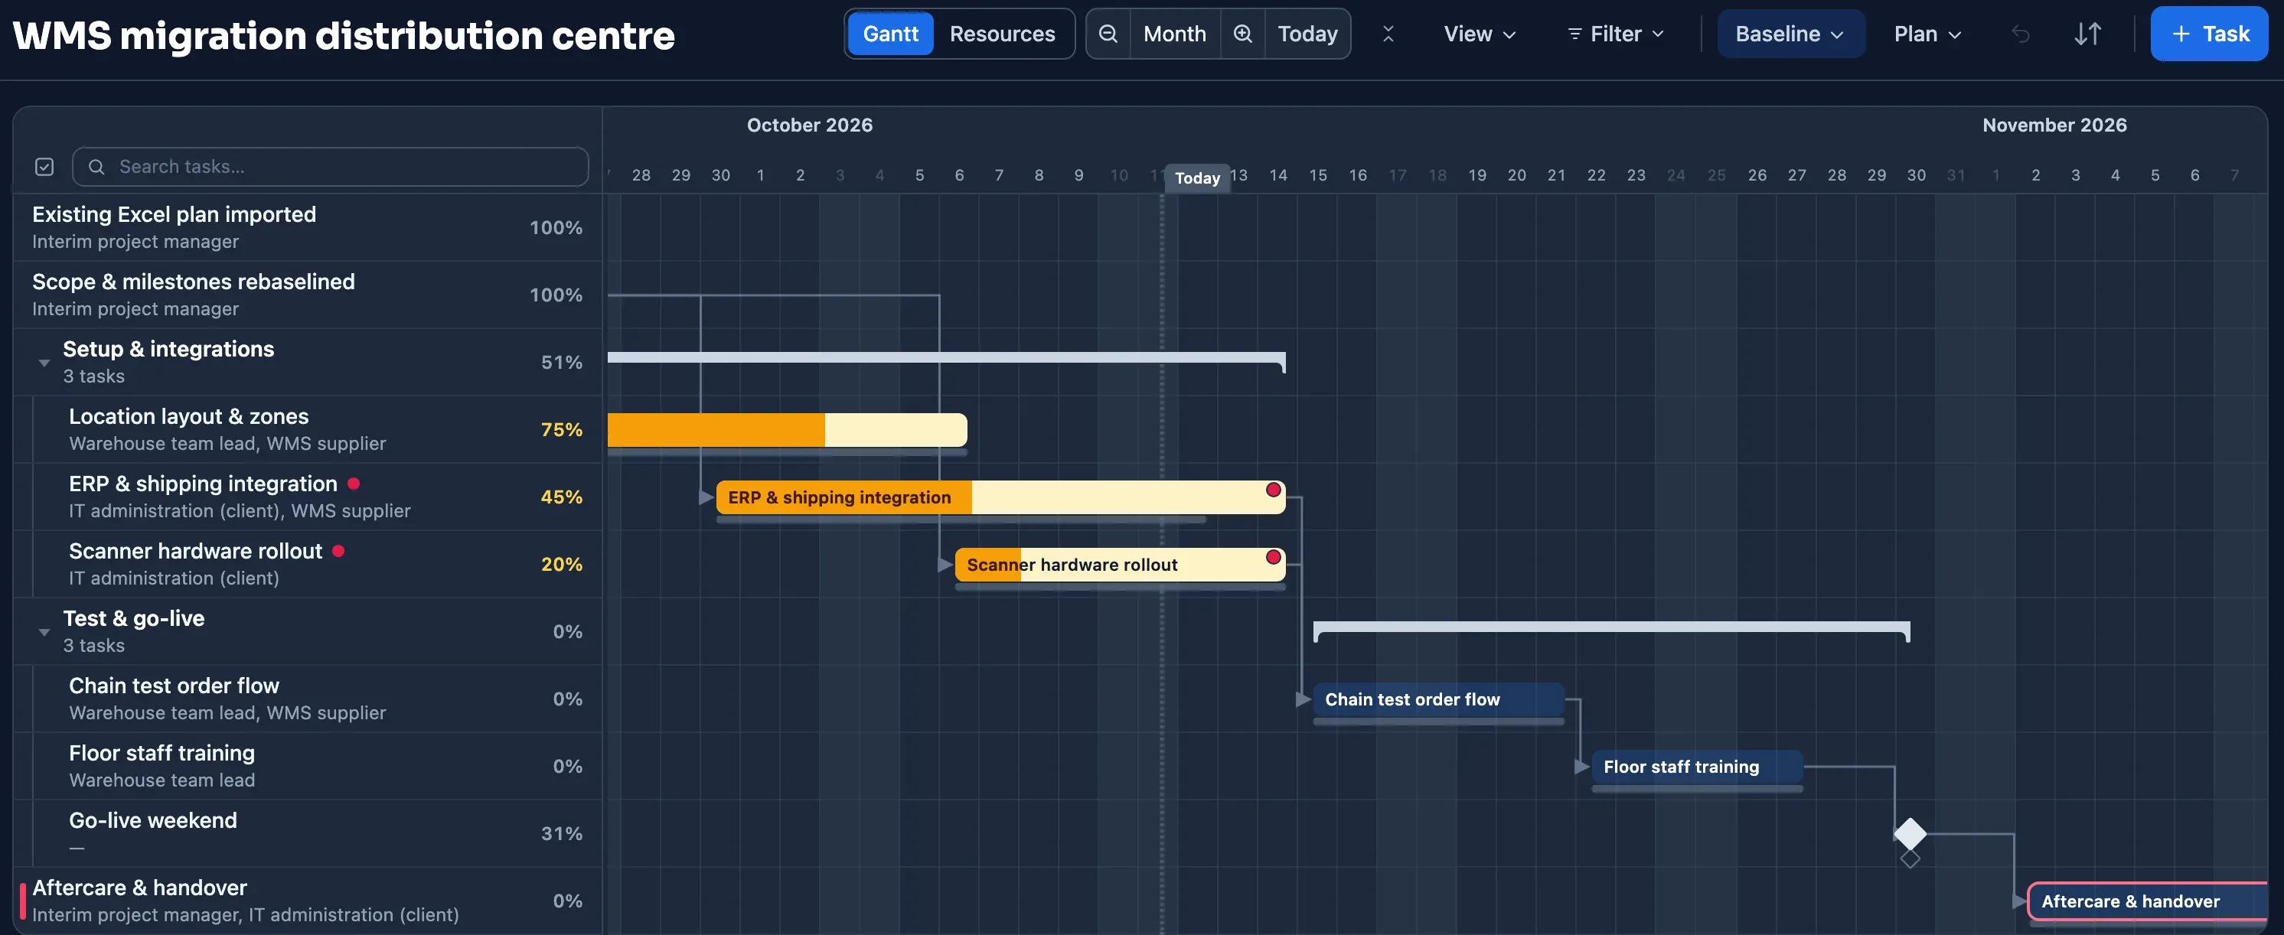The height and width of the screenshot is (935, 2284).
Task: Add a new Task
Action: (x=2209, y=34)
